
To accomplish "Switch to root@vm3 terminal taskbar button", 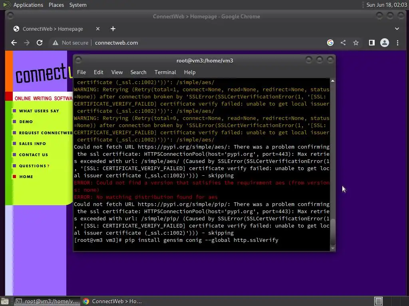I will tap(46, 301).
